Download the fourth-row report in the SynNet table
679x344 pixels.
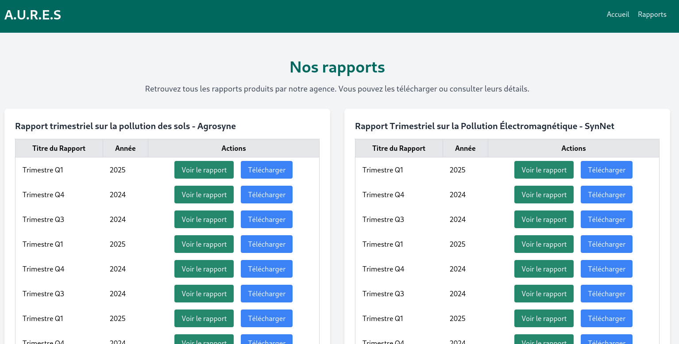coord(606,244)
